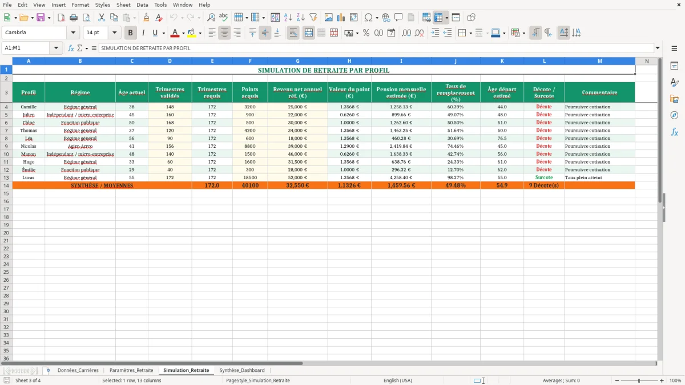The width and height of the screenshot is (685, 385).
Task: Click the Select Function sigma button
Action: click(79, 48)
